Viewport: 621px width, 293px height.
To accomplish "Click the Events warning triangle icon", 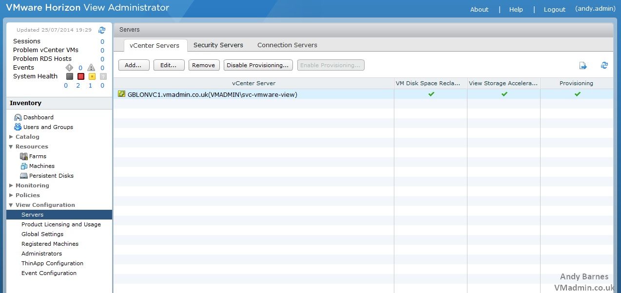I will pyautogui.click(x=91, y=68).
